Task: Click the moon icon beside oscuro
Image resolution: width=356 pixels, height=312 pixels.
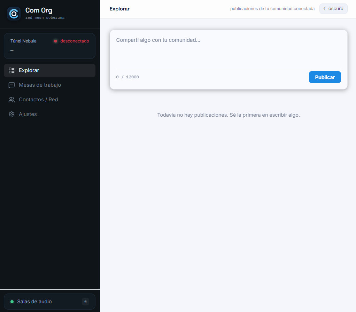Action: point(325,9)
